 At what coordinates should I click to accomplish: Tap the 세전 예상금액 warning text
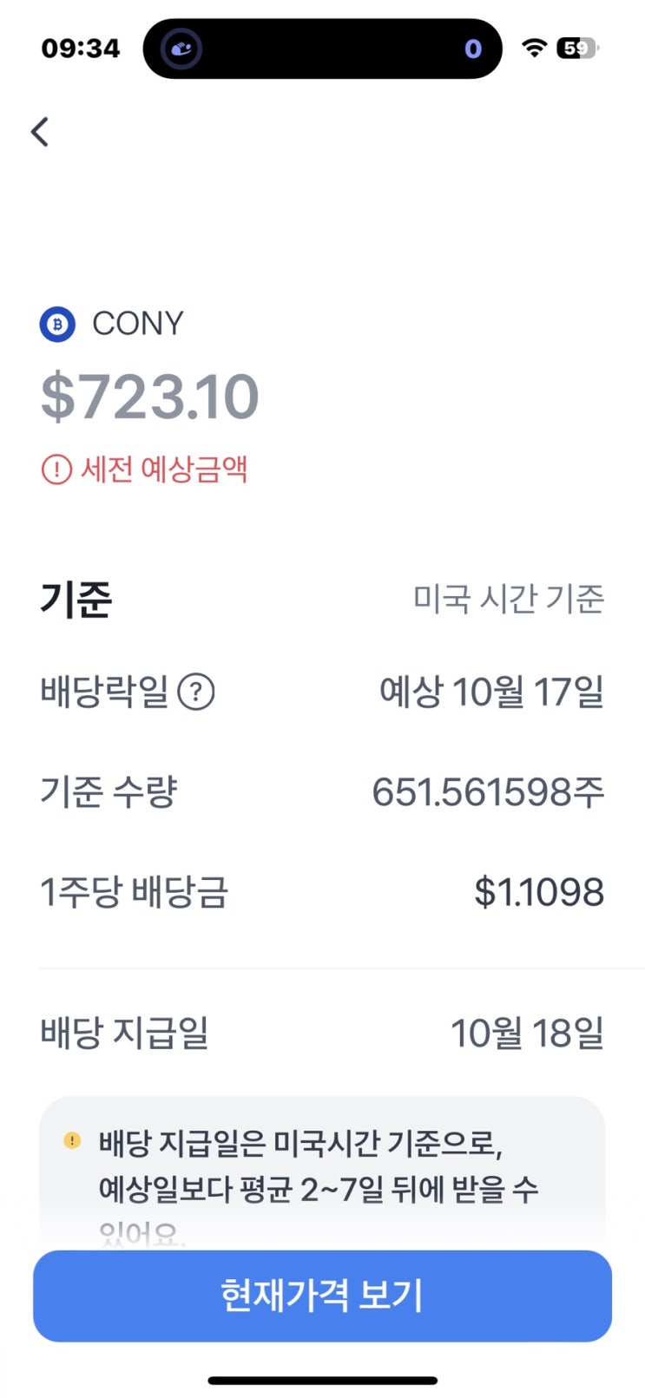164,469
